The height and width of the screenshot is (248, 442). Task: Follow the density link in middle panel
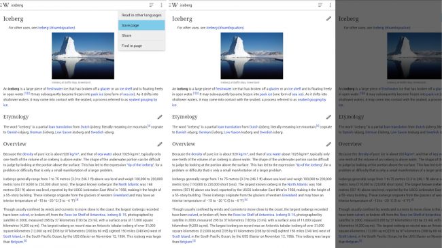197,154
